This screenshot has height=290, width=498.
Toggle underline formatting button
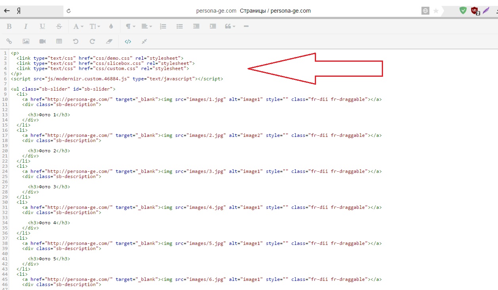coord(42,27)
